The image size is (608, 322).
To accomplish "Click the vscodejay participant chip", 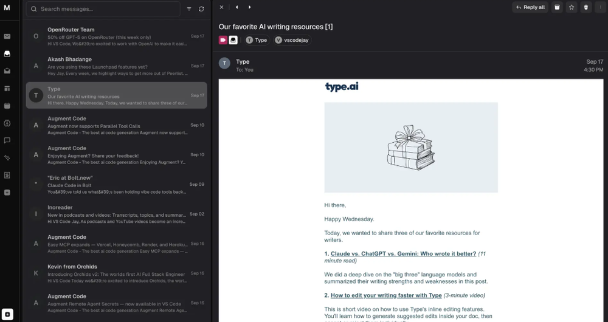I will 292,40.
